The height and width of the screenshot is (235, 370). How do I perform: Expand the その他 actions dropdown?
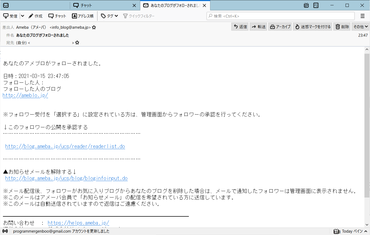[360, 27]
